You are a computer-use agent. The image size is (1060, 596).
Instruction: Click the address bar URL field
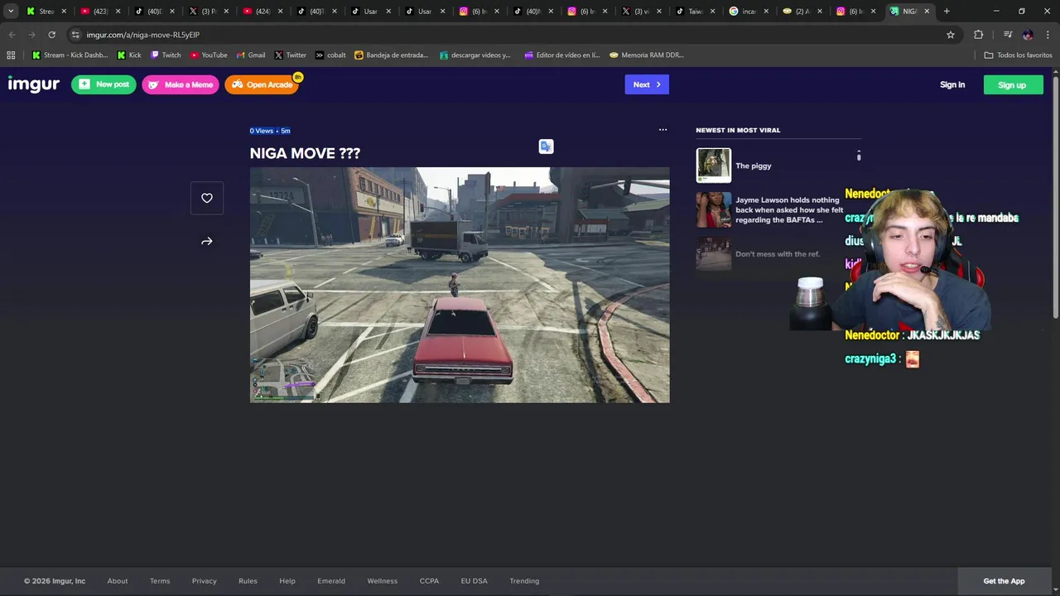(x=497, y=35)
